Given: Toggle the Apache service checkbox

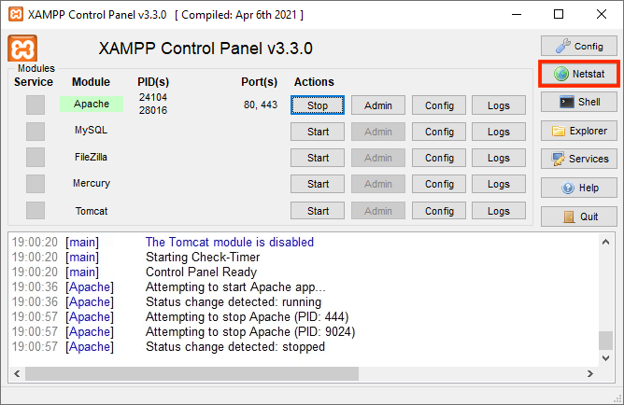Looking at the screenshot, I should (x=35, y=105).
